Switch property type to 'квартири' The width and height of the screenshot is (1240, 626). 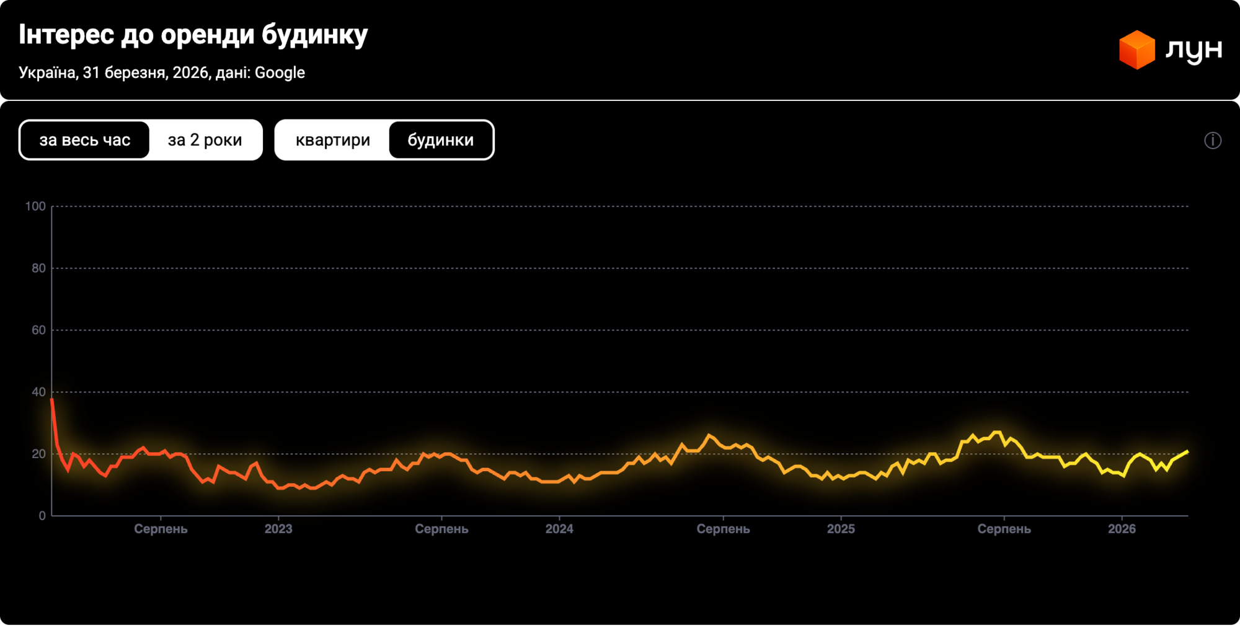pyautogui.click(x=332, y=140)
